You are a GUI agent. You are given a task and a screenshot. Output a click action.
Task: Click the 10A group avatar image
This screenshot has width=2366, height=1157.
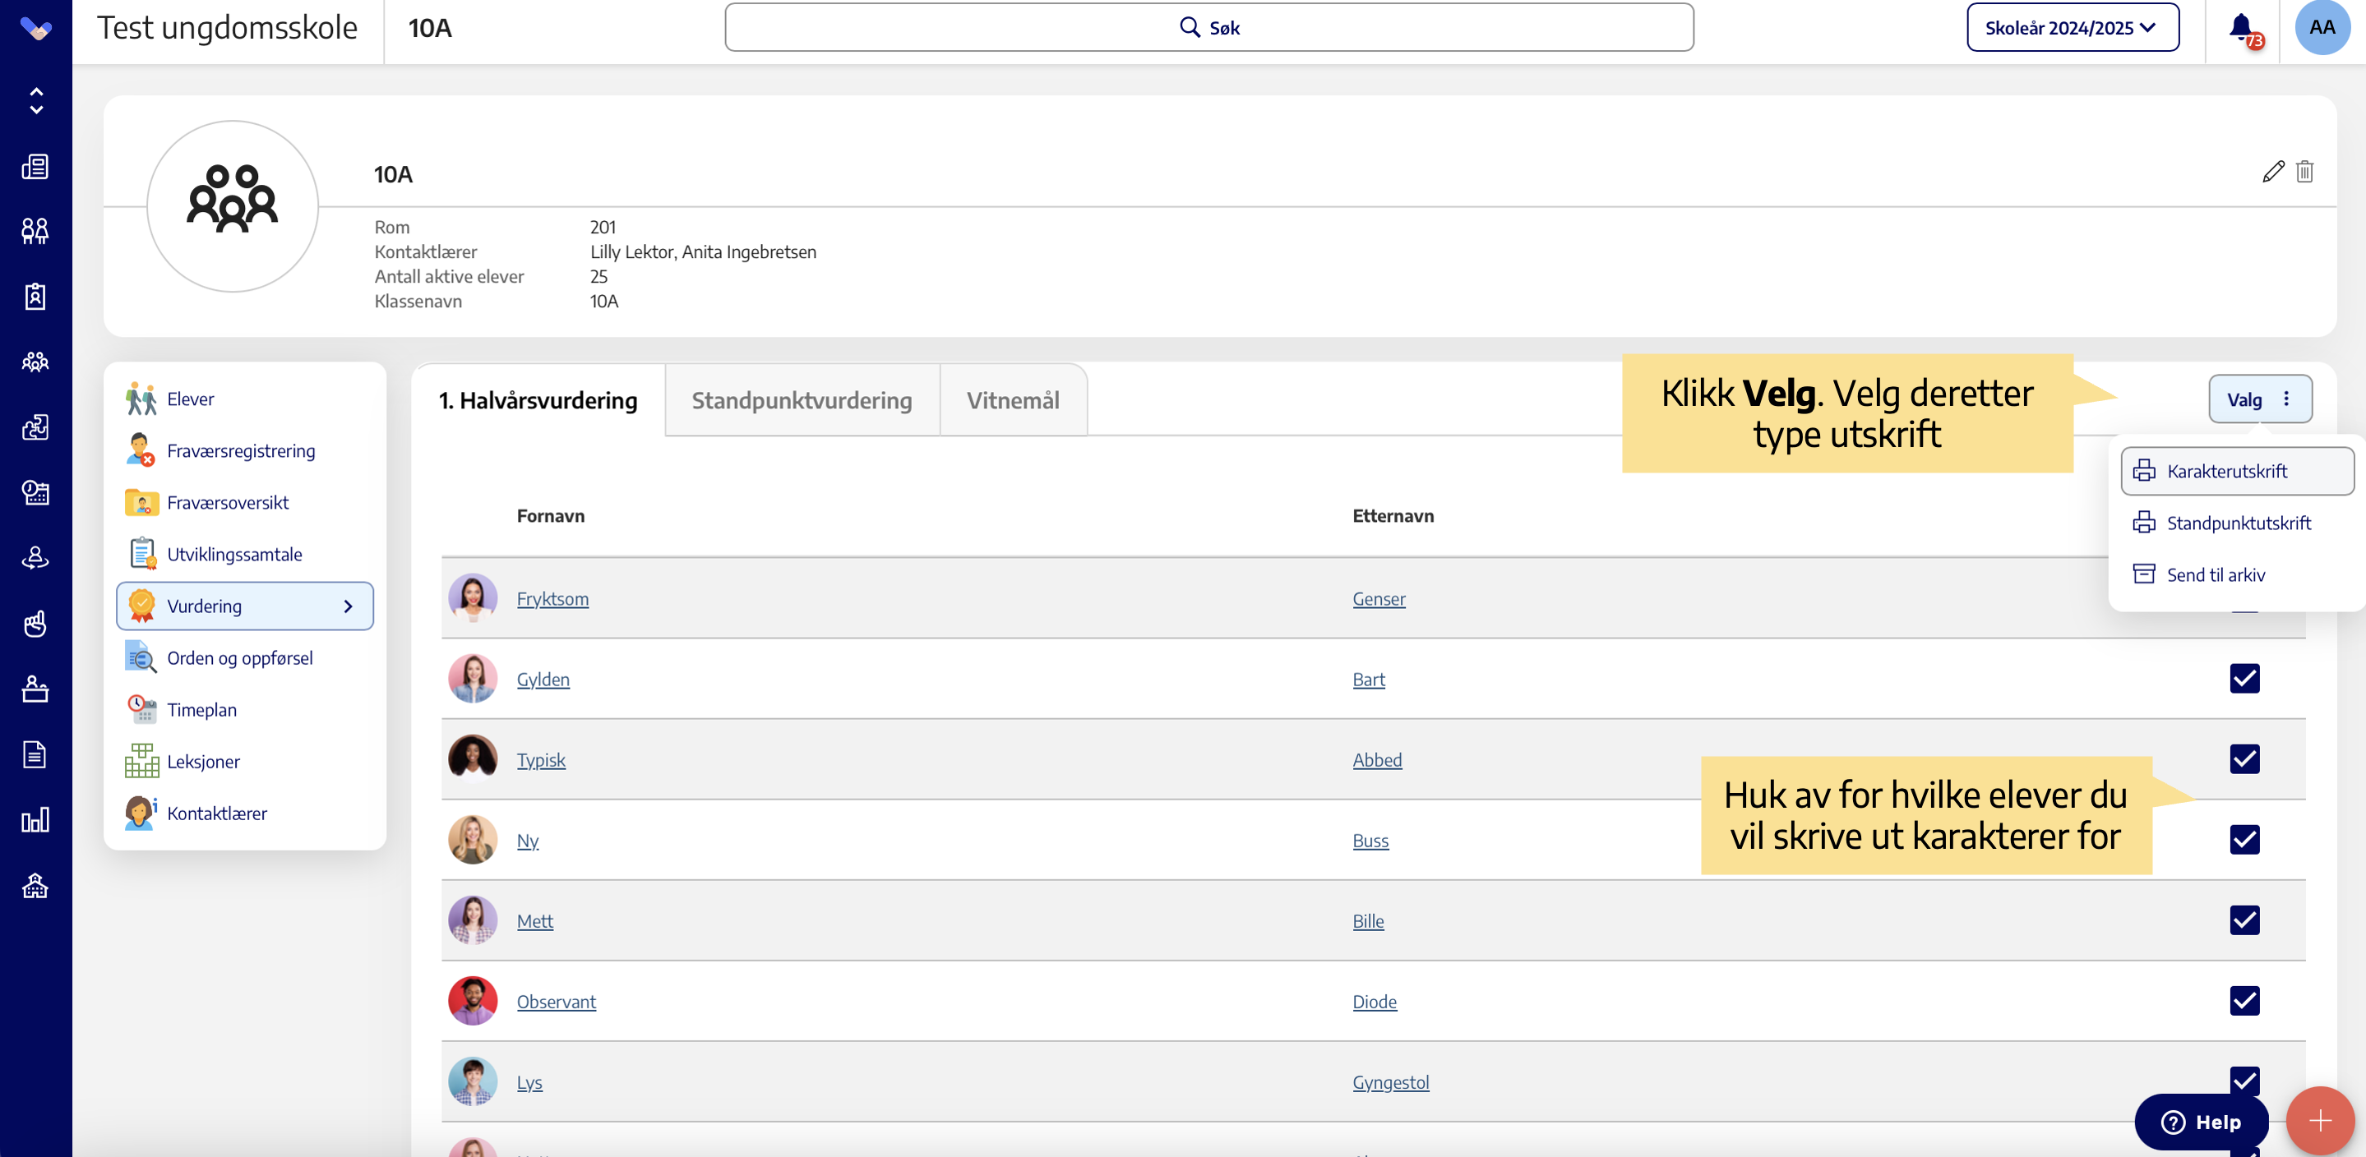[233, 205]
